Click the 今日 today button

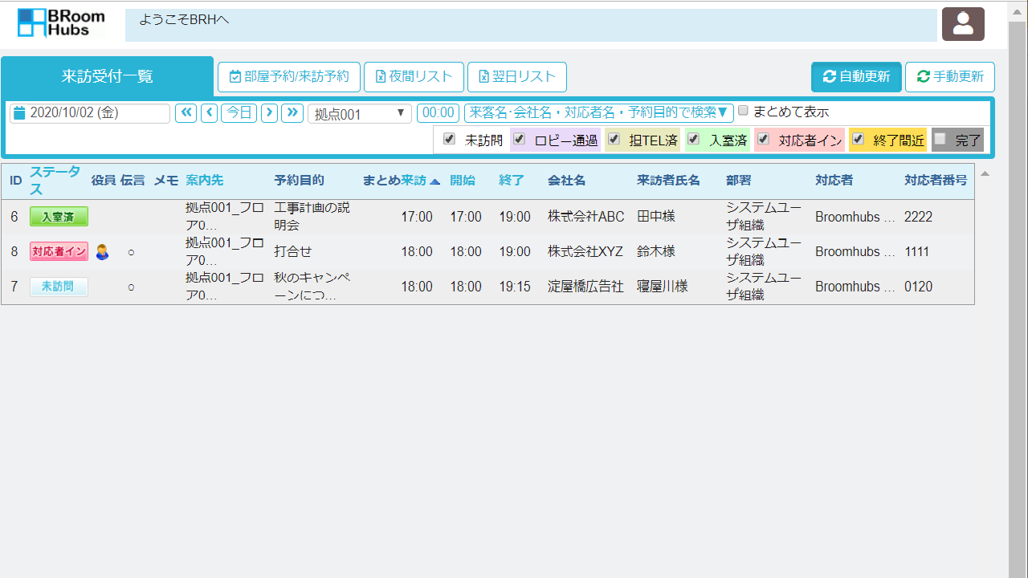pyautogui.click(x=239, y=112)
